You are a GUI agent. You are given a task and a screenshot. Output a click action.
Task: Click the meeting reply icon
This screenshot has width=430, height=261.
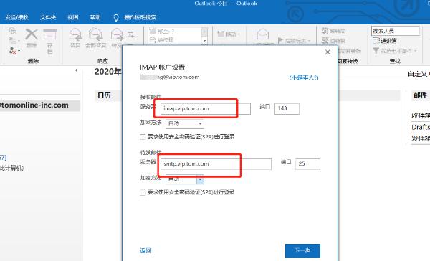(131, 34)
